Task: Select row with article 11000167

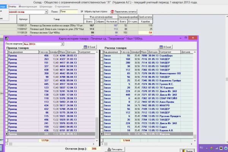Action: [x=76, y=29]
